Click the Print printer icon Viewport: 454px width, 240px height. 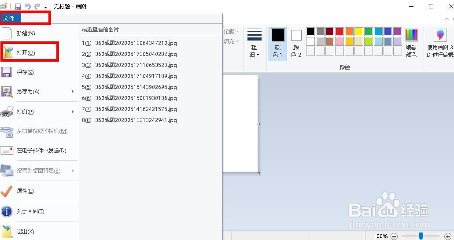7,112
